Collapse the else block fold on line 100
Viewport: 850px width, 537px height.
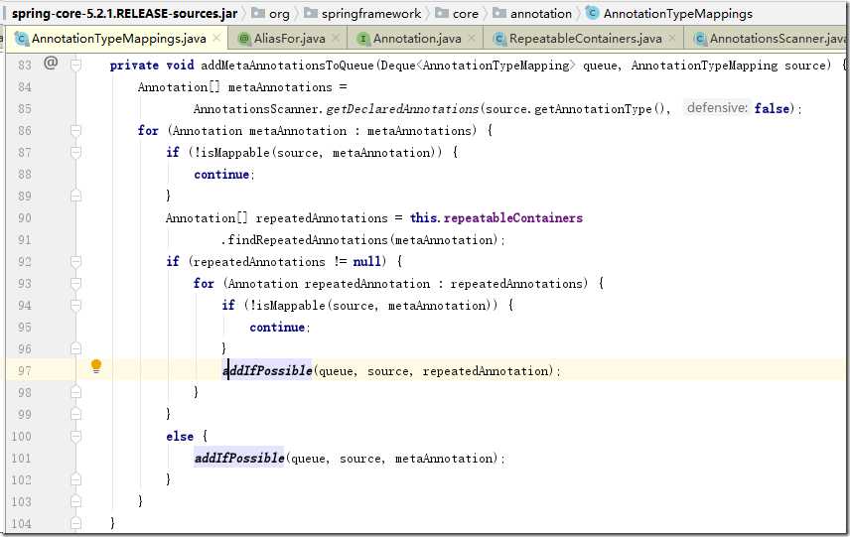(x=75, y=436)
